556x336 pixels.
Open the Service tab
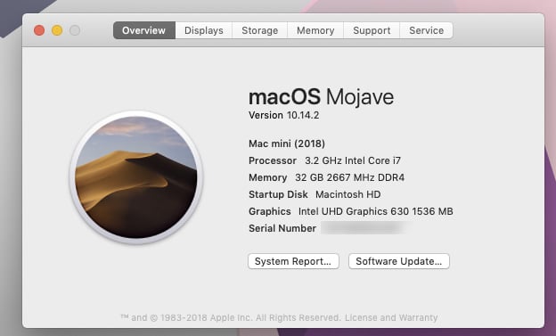point(426,30)
